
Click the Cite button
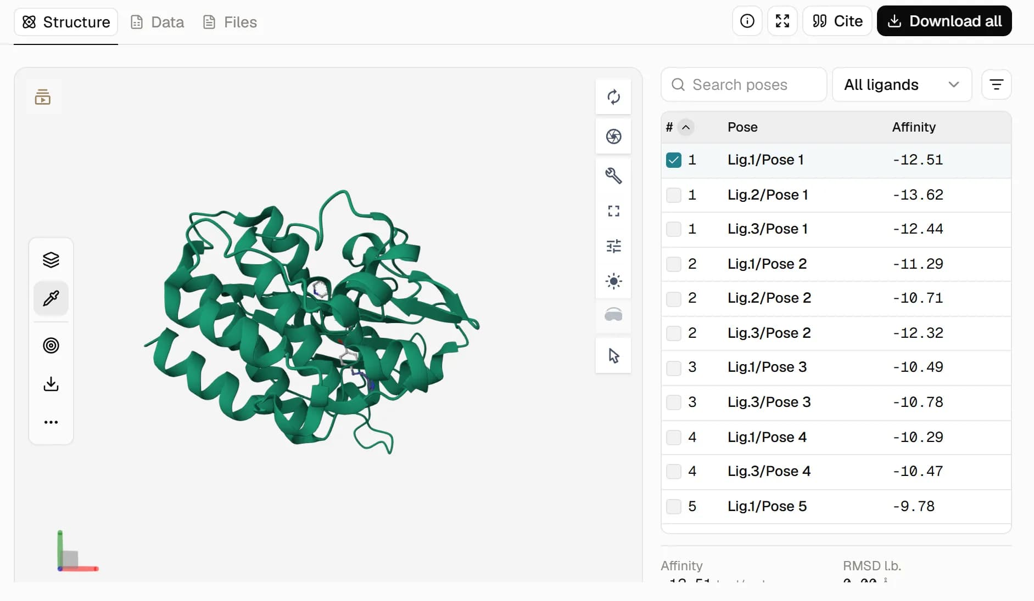click(x=837, y=21)
